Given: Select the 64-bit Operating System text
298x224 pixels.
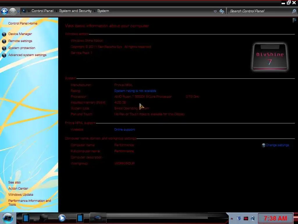Looking at the screenshot, I should [x=132, y=108].
